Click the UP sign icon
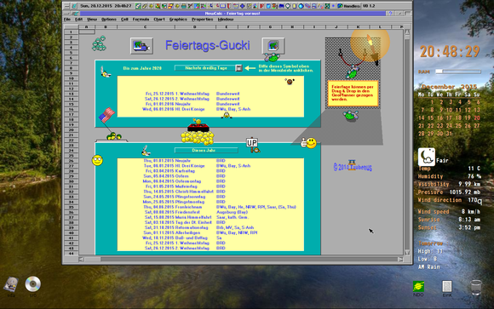 [253, 146]
